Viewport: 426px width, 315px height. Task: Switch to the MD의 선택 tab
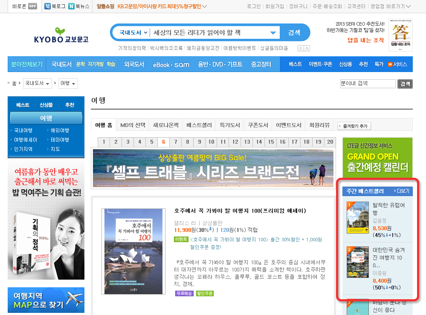pos(133,125)
